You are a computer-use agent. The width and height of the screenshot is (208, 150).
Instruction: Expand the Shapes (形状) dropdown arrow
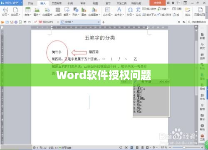point(79,15)
